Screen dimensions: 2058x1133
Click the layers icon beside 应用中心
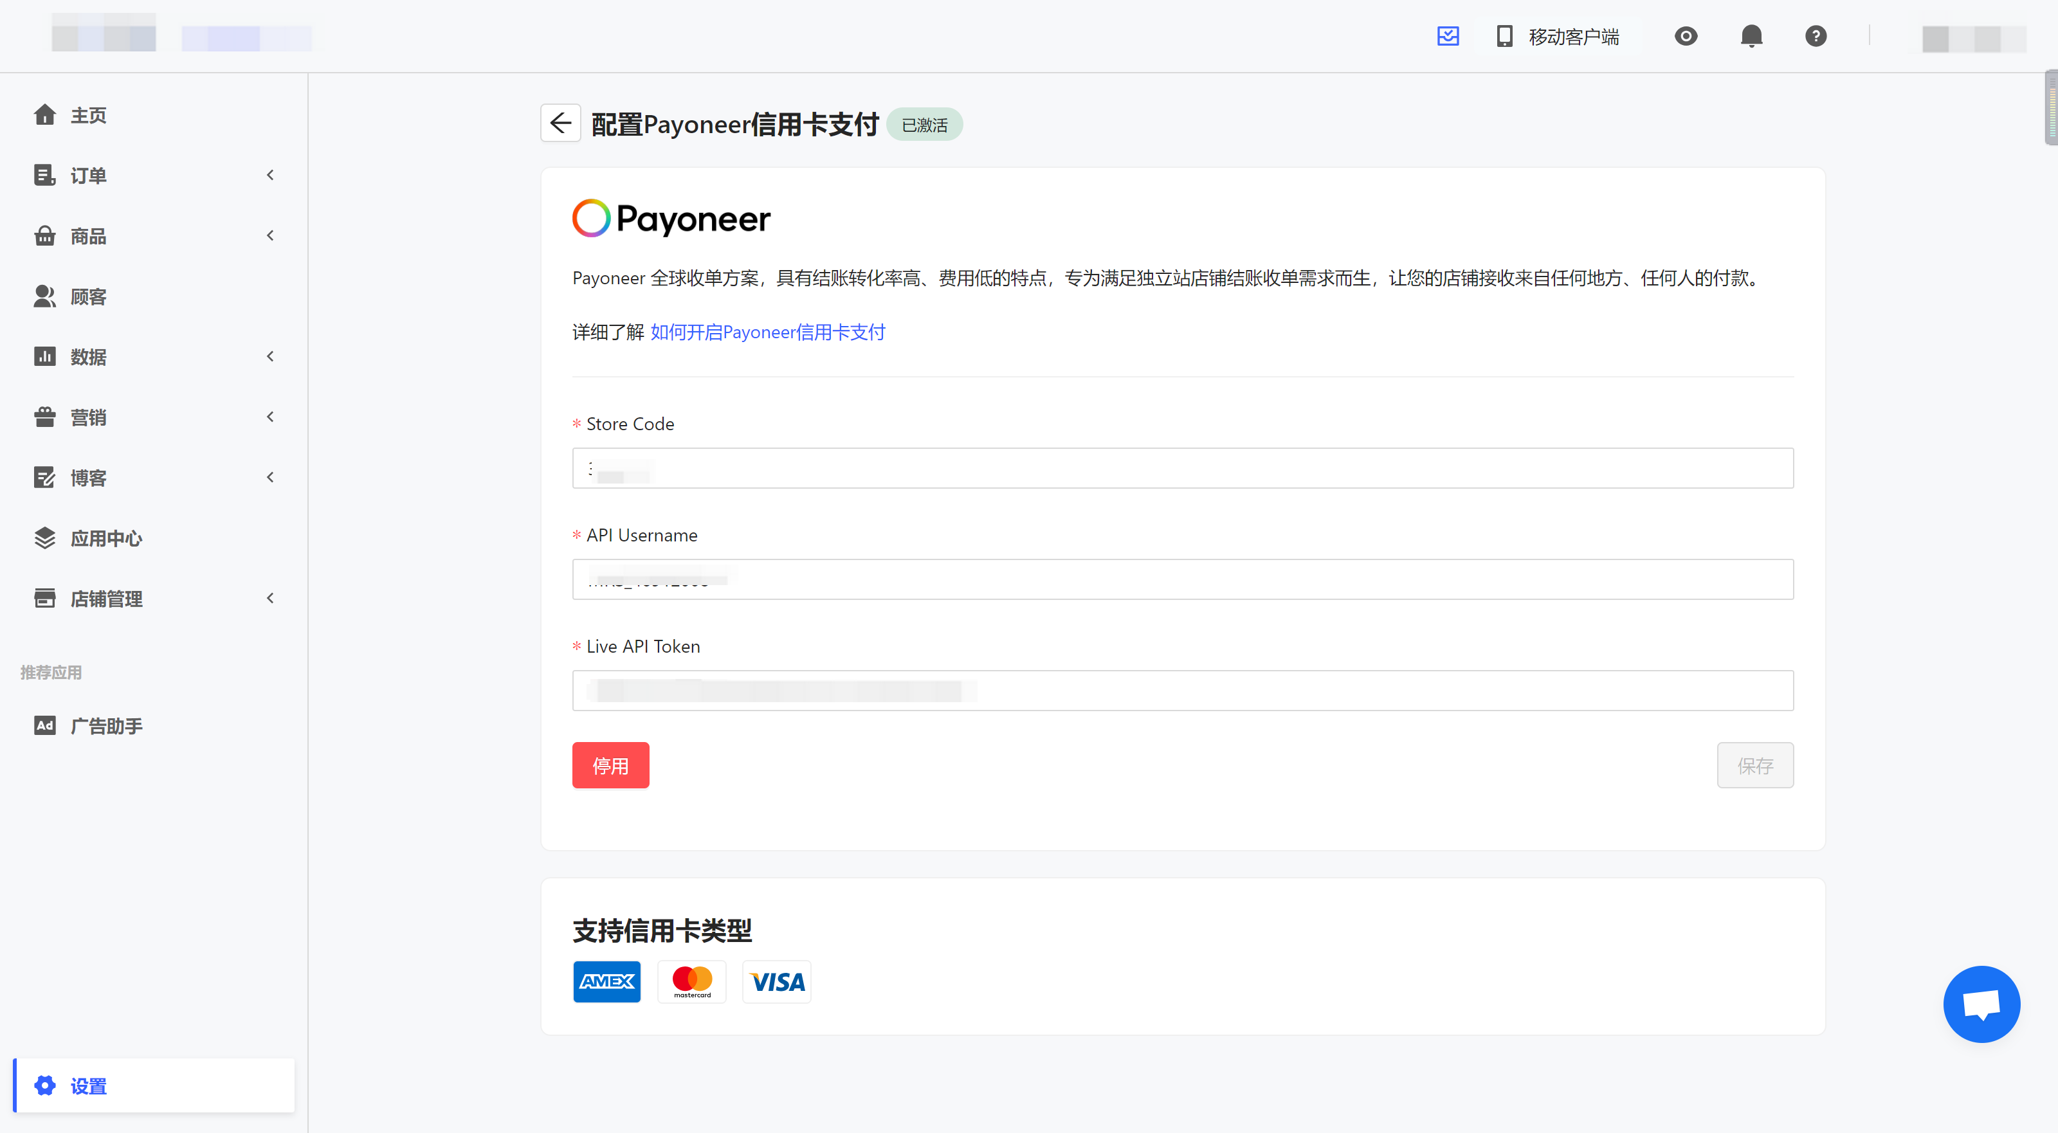(x=45, y=538)
